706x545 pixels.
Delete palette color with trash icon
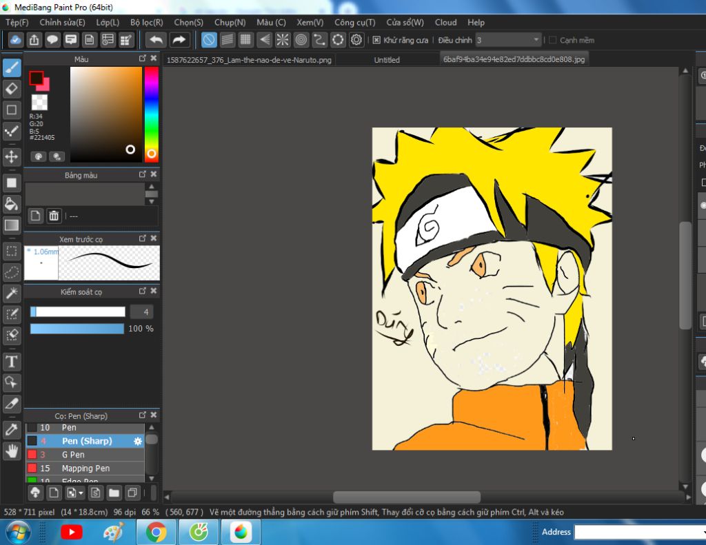pos(54,216)
